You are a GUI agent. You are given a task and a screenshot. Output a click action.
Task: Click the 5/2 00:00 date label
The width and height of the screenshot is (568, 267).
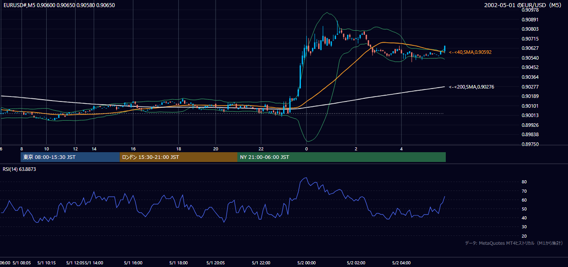(x=307, y=263)
